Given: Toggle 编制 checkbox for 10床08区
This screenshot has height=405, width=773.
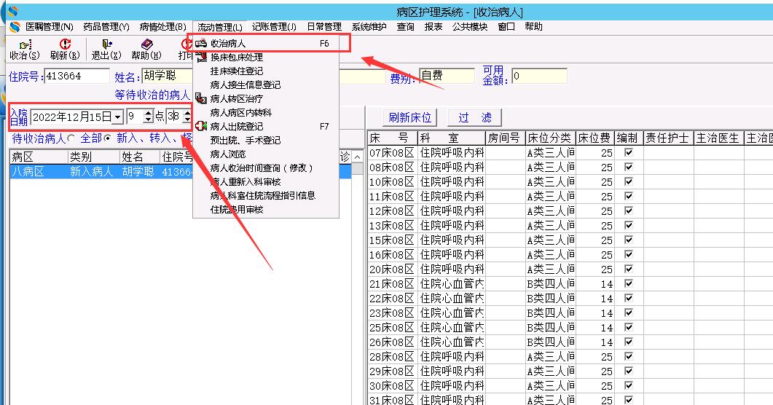Looking at the screenshot, I should (x=629, y=182).
